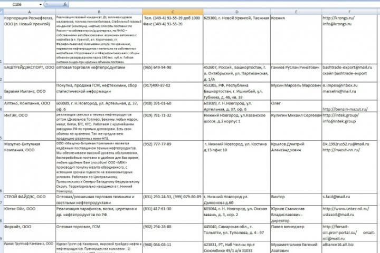Click the Select All corner of the grid
This screenshot has height=253, width=380.
pyautogui.click(x=2, y=12)
